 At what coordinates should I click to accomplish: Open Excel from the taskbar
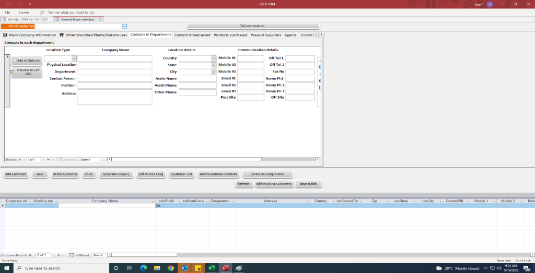[x=212, y=268]
